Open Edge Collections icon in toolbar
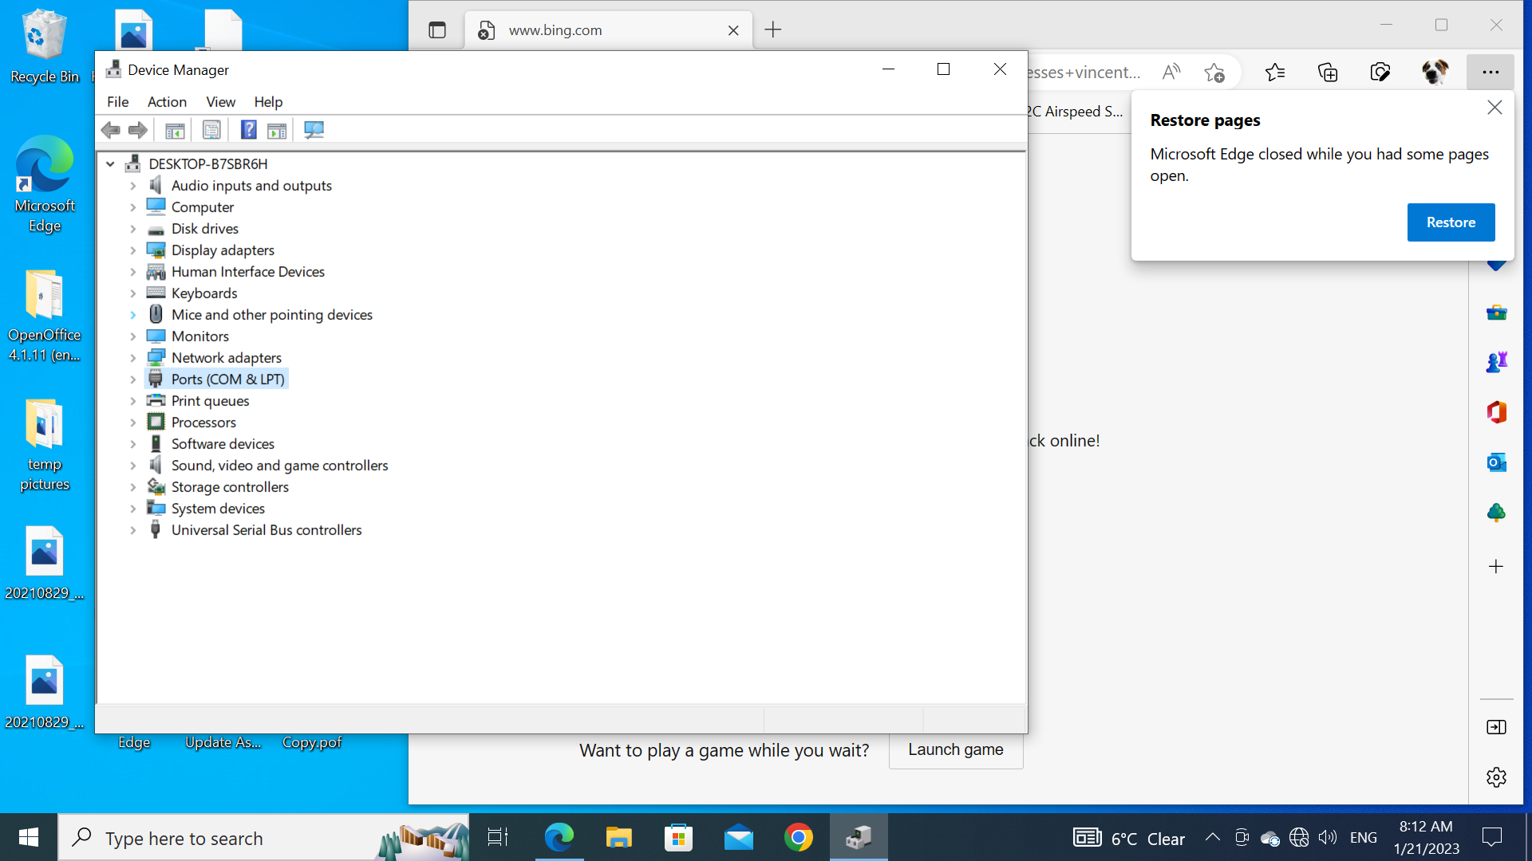 tap(1328, 73)
